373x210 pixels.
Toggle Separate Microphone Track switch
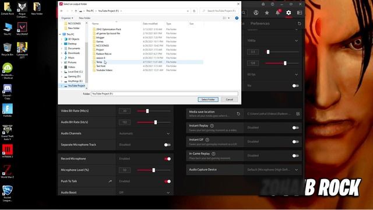point(167,145)
